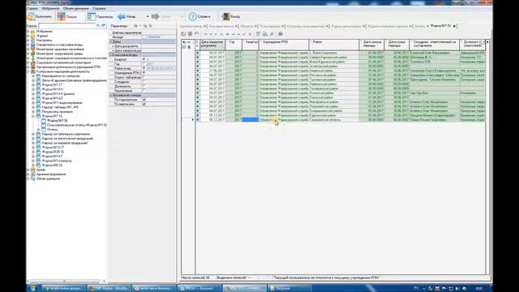
Task: Click the Журнал folder icon in tree
Action: [33, 36]
